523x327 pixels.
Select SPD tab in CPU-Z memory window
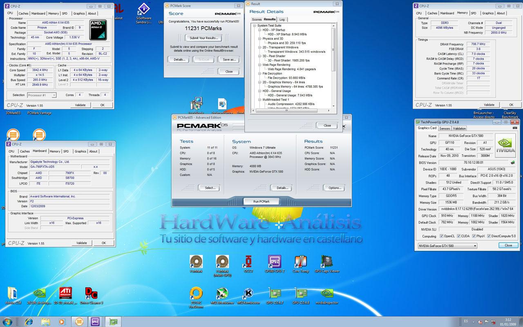click(473, 13)
